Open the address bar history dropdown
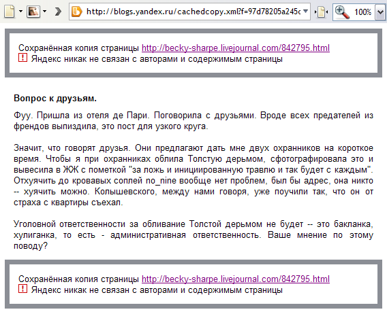 pos(305,12)
